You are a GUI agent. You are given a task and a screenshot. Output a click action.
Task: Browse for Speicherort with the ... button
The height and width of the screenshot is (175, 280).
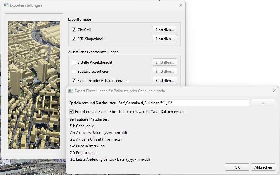[263, 103]
